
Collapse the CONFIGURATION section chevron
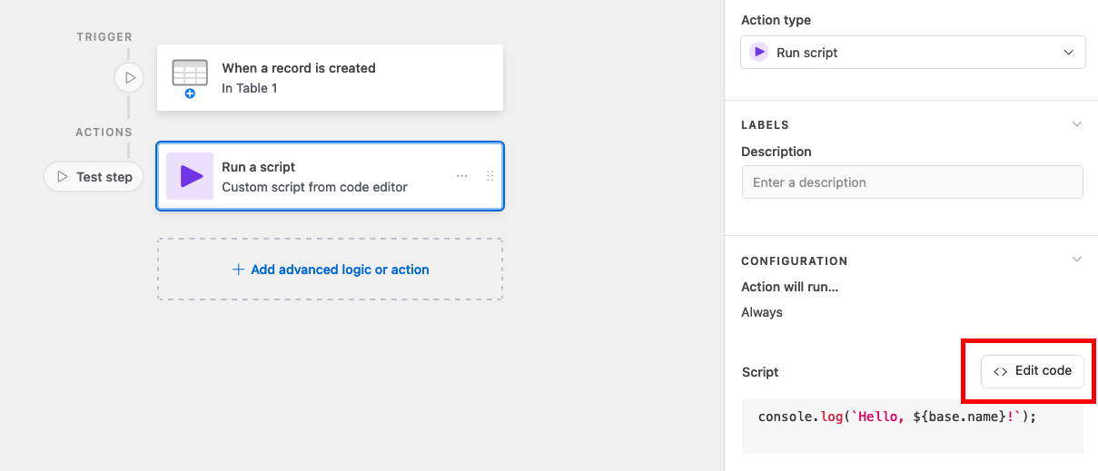1077,260
